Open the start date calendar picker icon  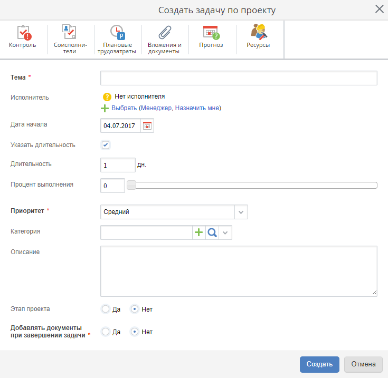[x=147, y=125]
